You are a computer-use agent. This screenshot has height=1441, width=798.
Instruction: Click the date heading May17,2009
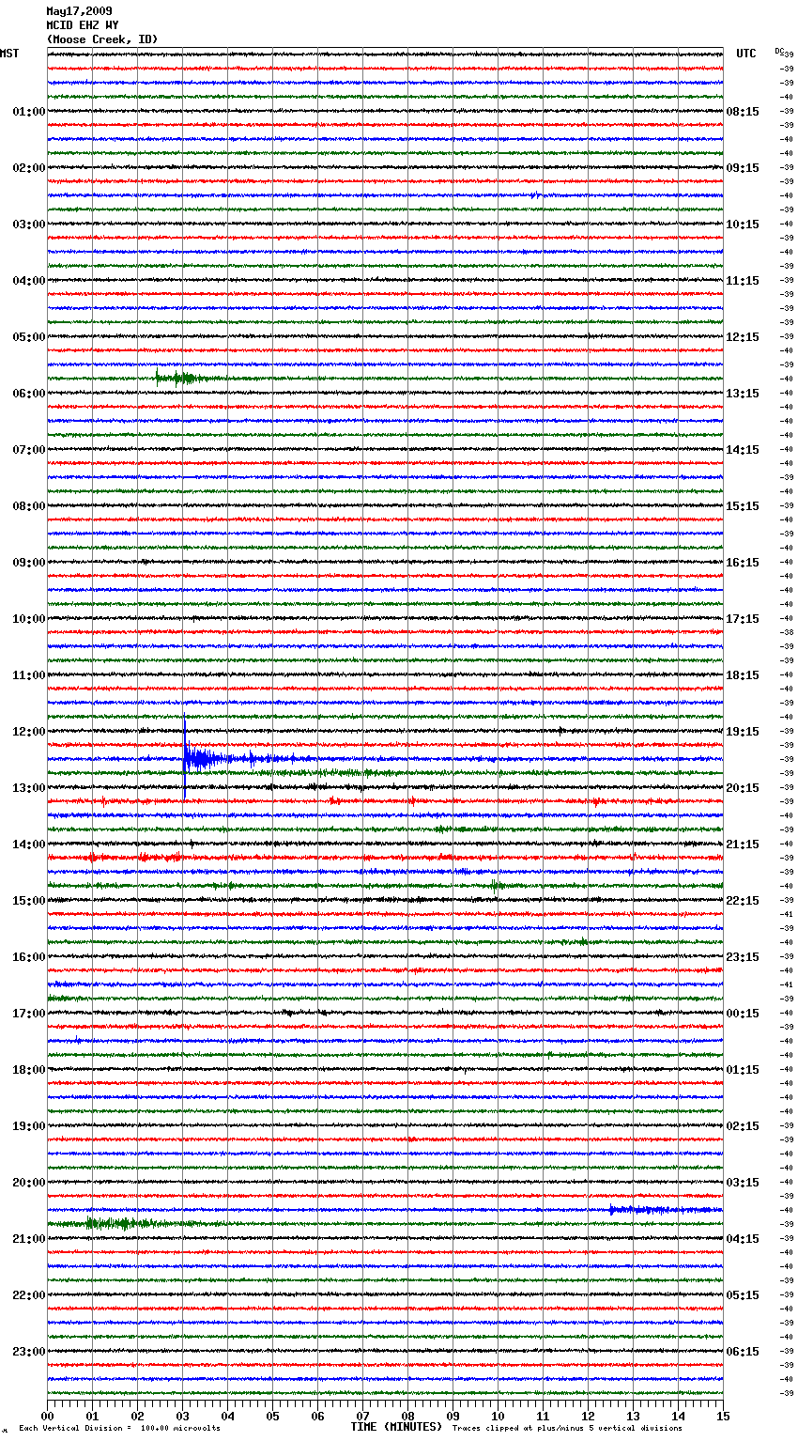point(79,11)
